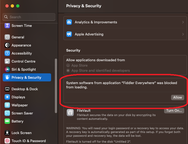Open the FileVault house icon

pyautogui.click(x=70, y=113)
